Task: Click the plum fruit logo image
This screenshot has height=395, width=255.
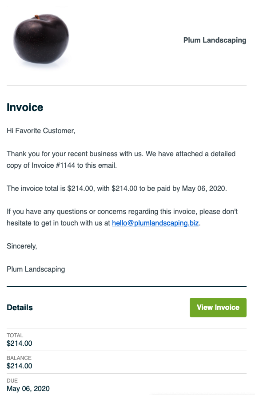Action: click(x=41, y=39)
